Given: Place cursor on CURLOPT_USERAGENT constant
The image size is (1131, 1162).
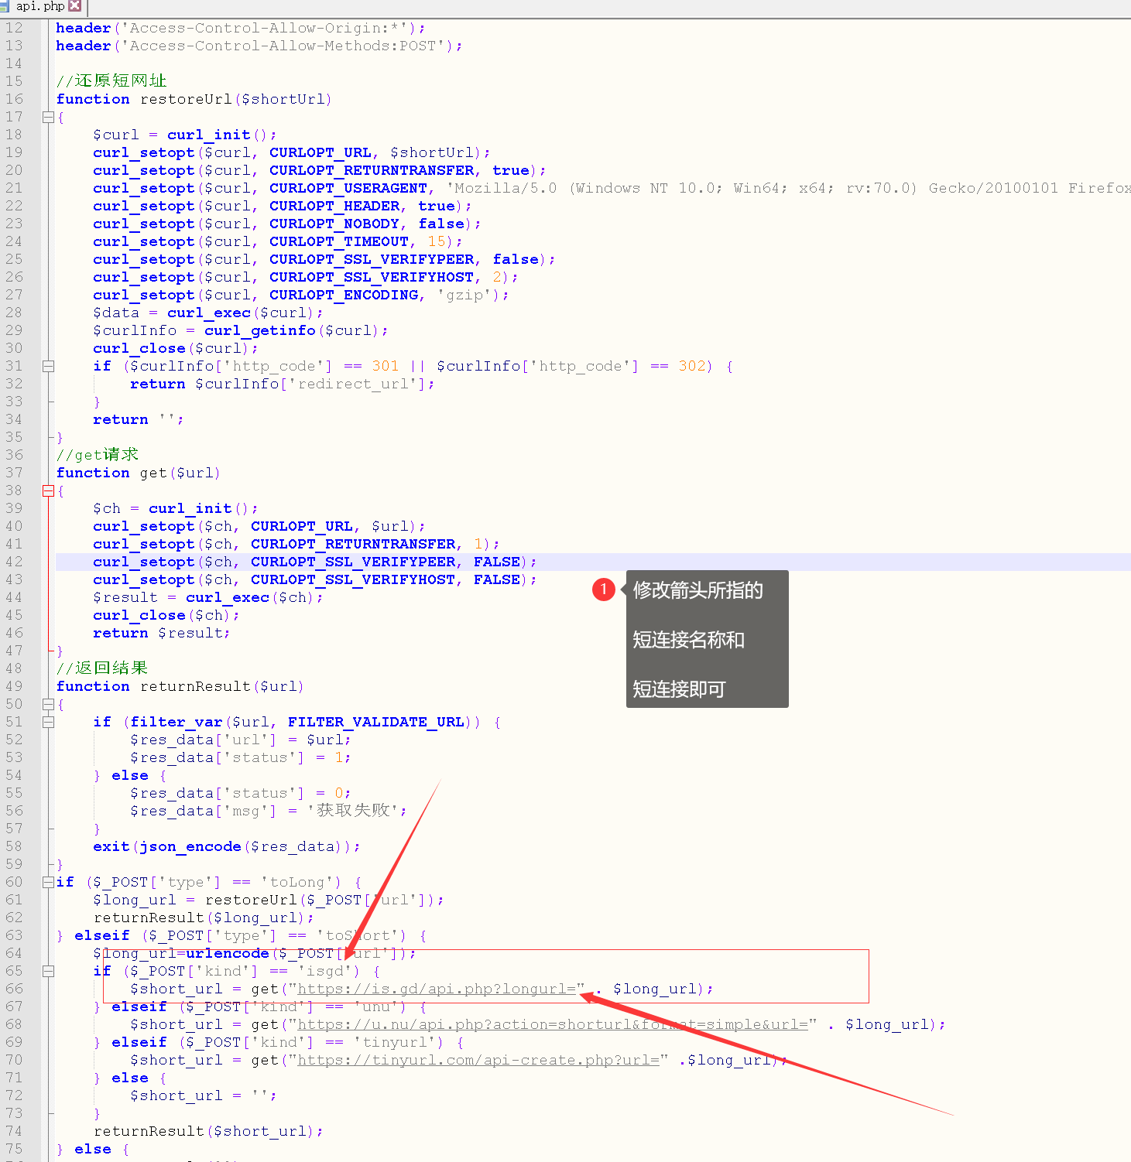Looking at the screenshot, I should pos(348,189).
